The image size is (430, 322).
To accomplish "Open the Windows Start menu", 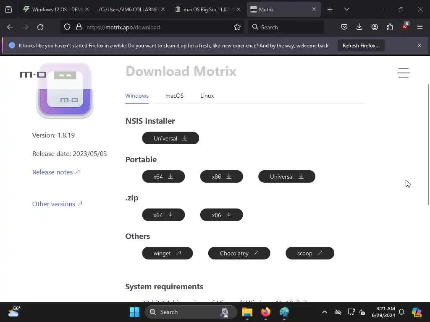I will coord(134,312).
